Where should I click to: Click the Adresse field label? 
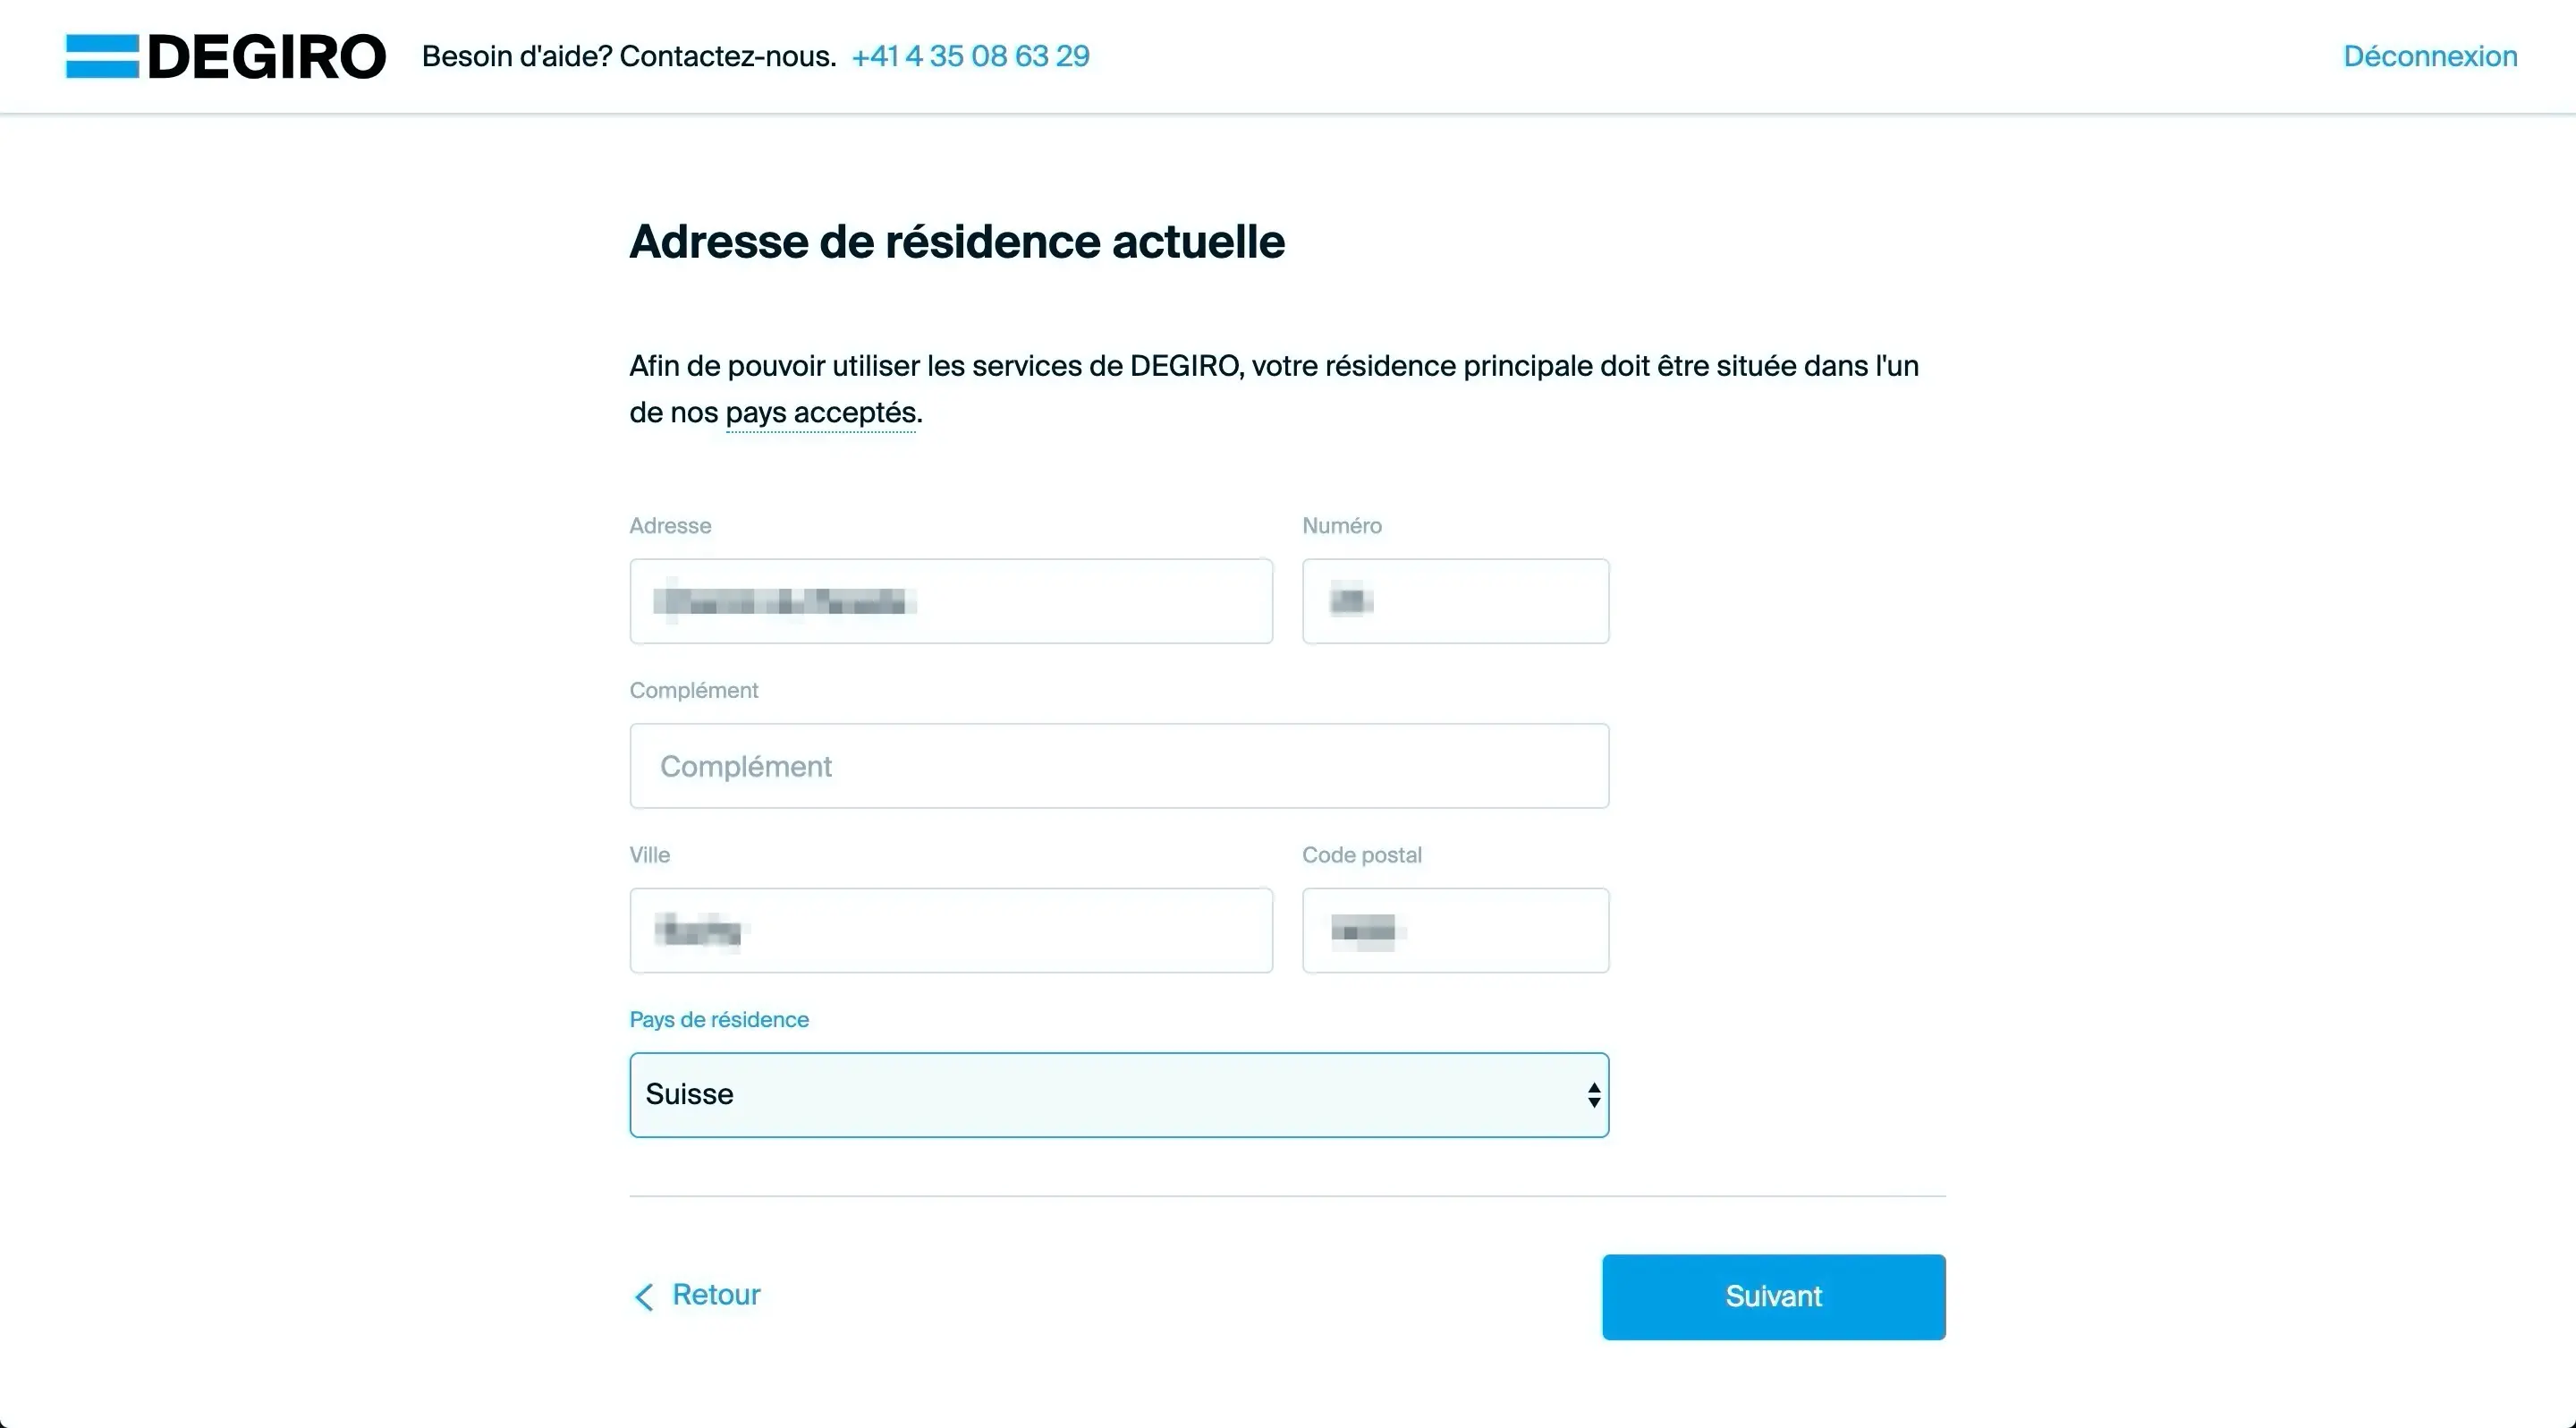point(670,525)
